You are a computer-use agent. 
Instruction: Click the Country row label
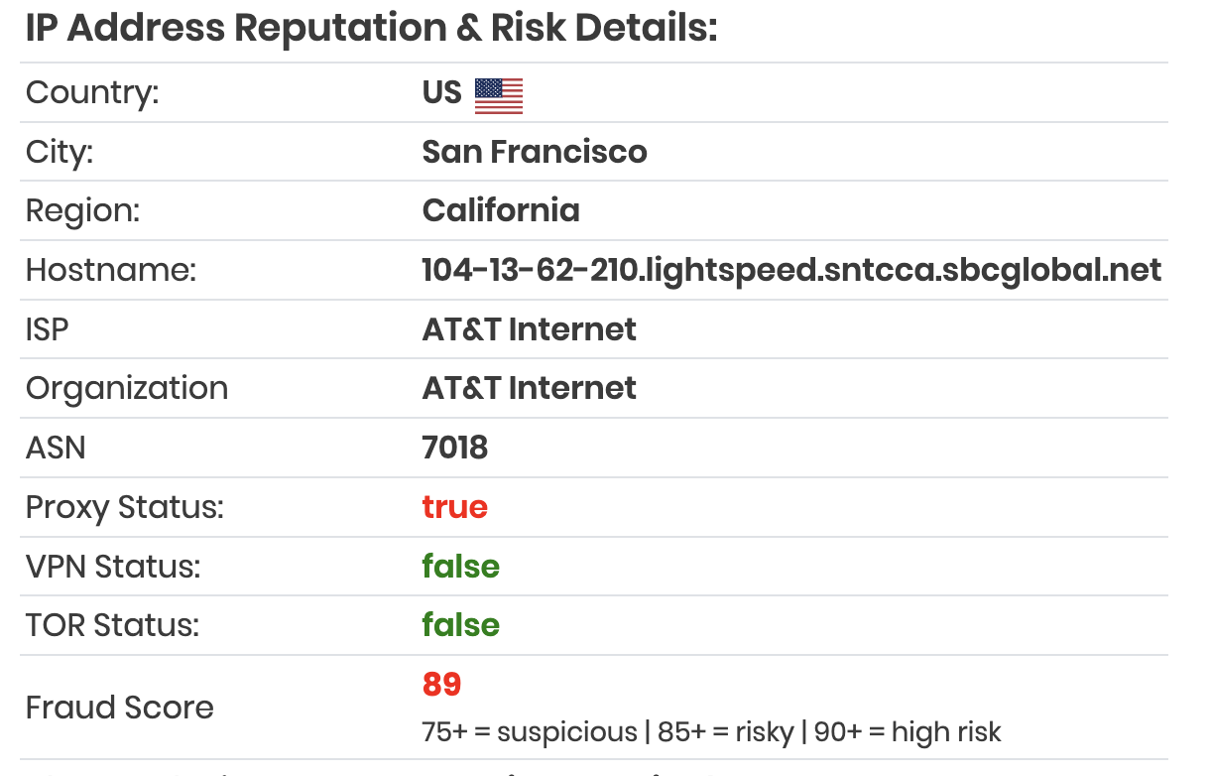coord(92,92)
